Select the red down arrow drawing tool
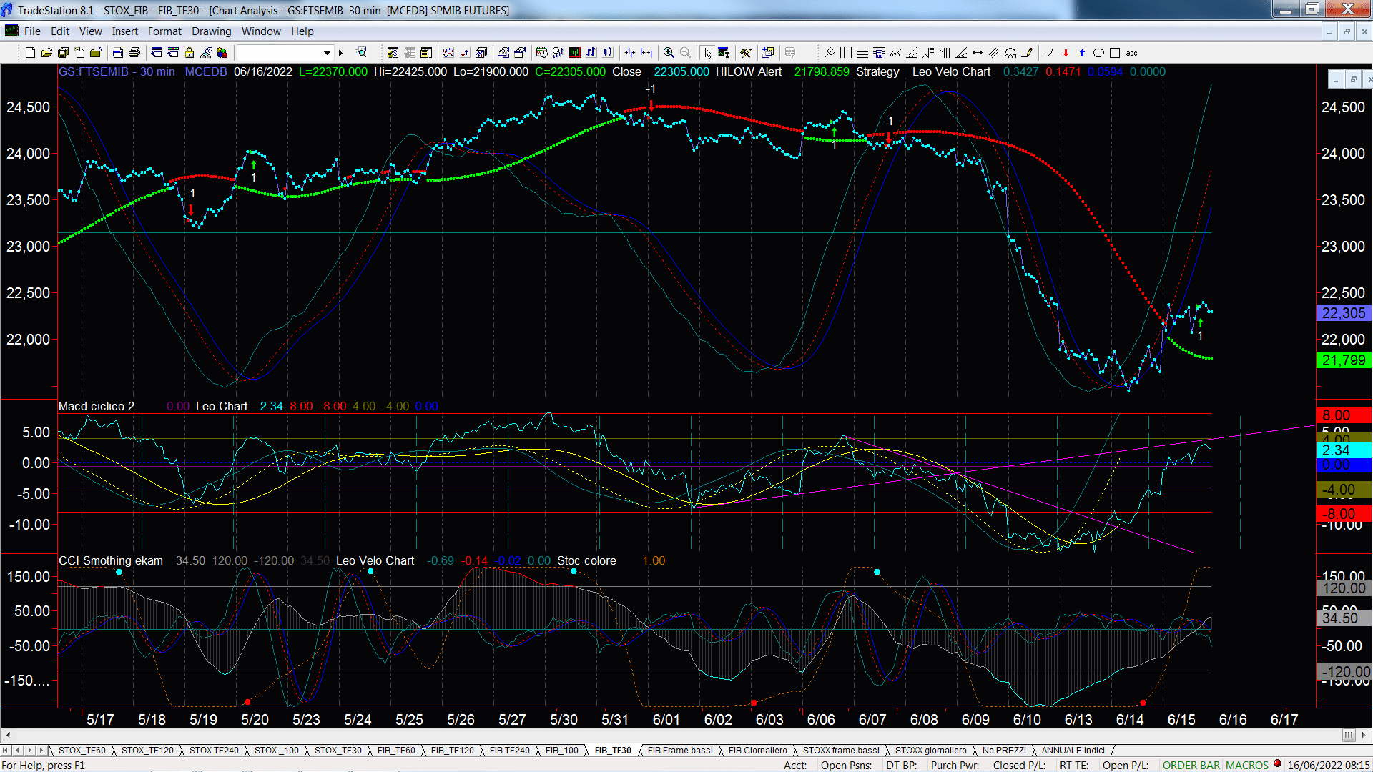Image resolution: width=1373 pixels, height=772 pixels. [x=1066, y=53]
